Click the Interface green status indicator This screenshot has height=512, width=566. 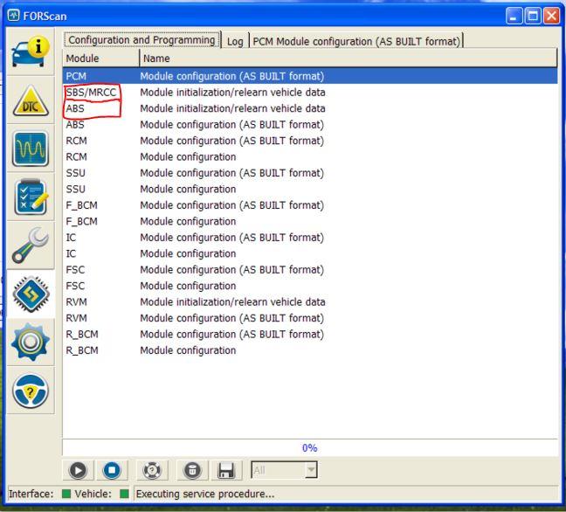pos(66,494)
